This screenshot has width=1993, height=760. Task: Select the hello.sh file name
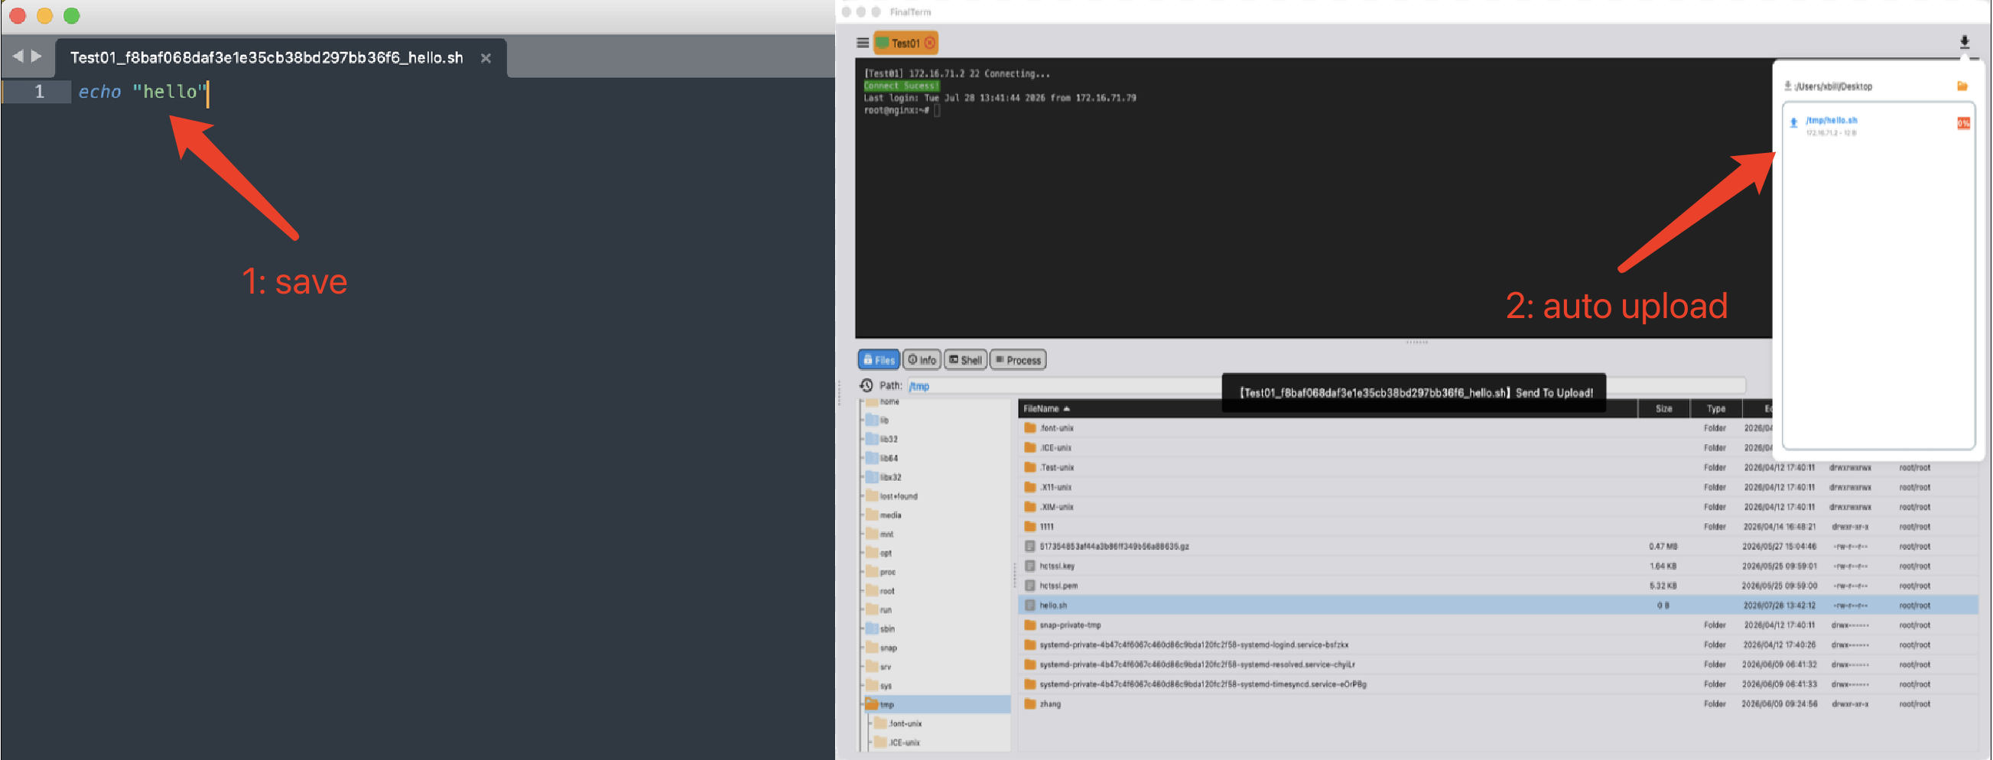(x=1053, y=606)
